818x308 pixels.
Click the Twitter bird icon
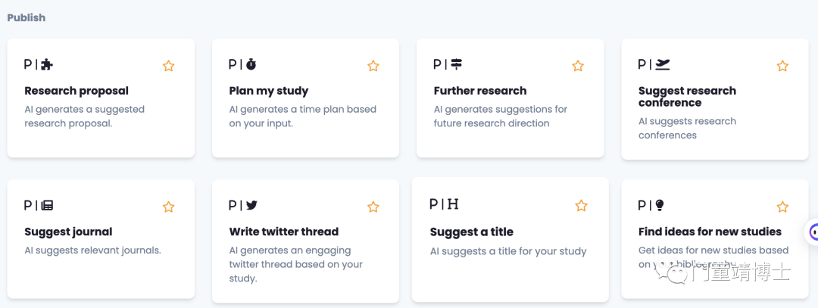[x=252, y=205]
